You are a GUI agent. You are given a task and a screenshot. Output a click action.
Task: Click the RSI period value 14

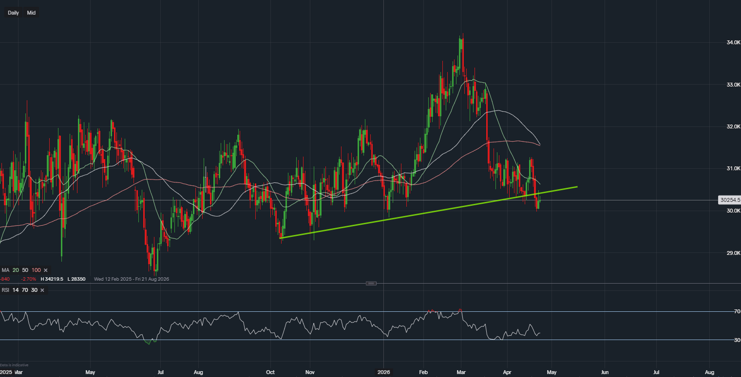click(16, 290)
